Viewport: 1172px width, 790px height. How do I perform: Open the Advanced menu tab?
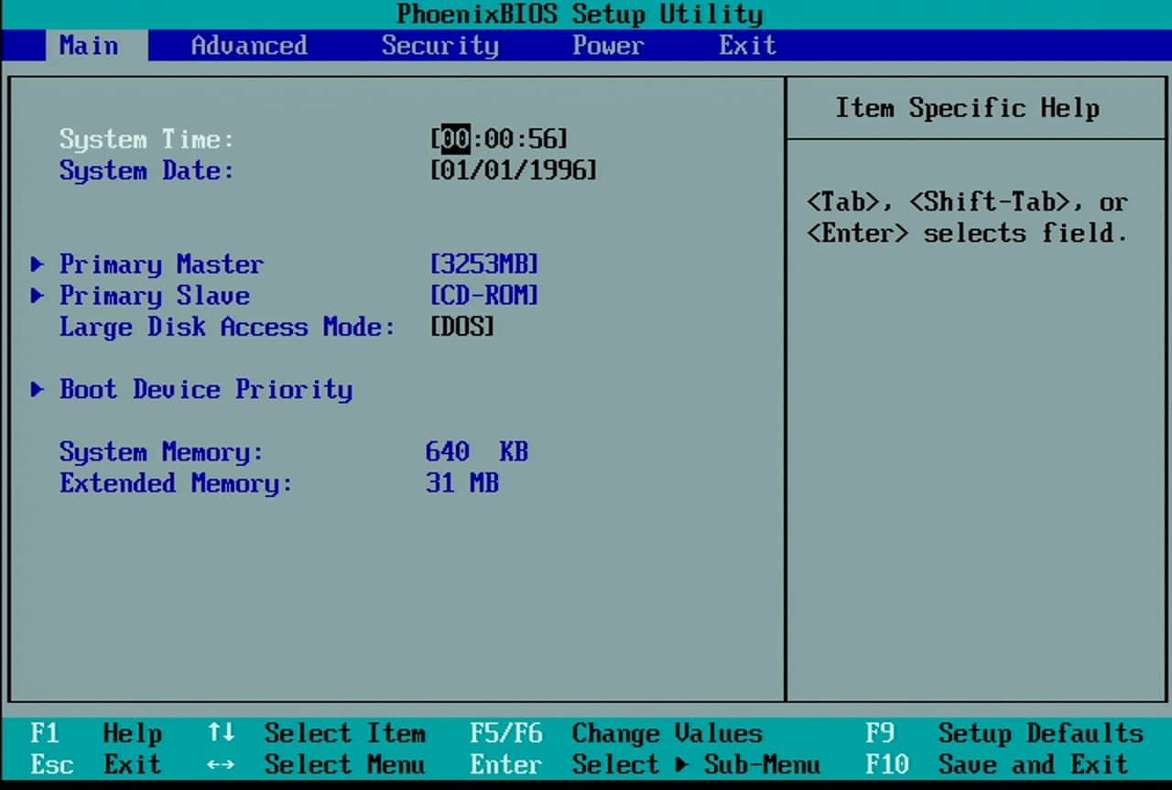coord(249,46)
